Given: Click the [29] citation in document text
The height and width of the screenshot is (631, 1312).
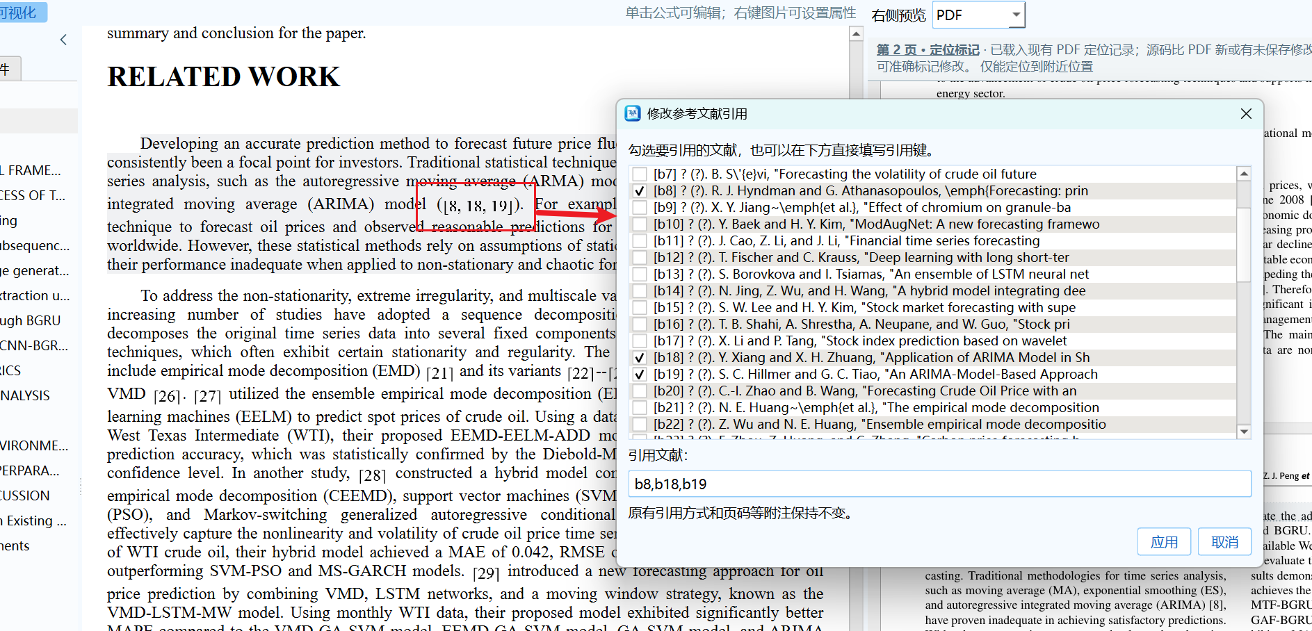Looking at the screenshot, I should (x=486, y=573).
